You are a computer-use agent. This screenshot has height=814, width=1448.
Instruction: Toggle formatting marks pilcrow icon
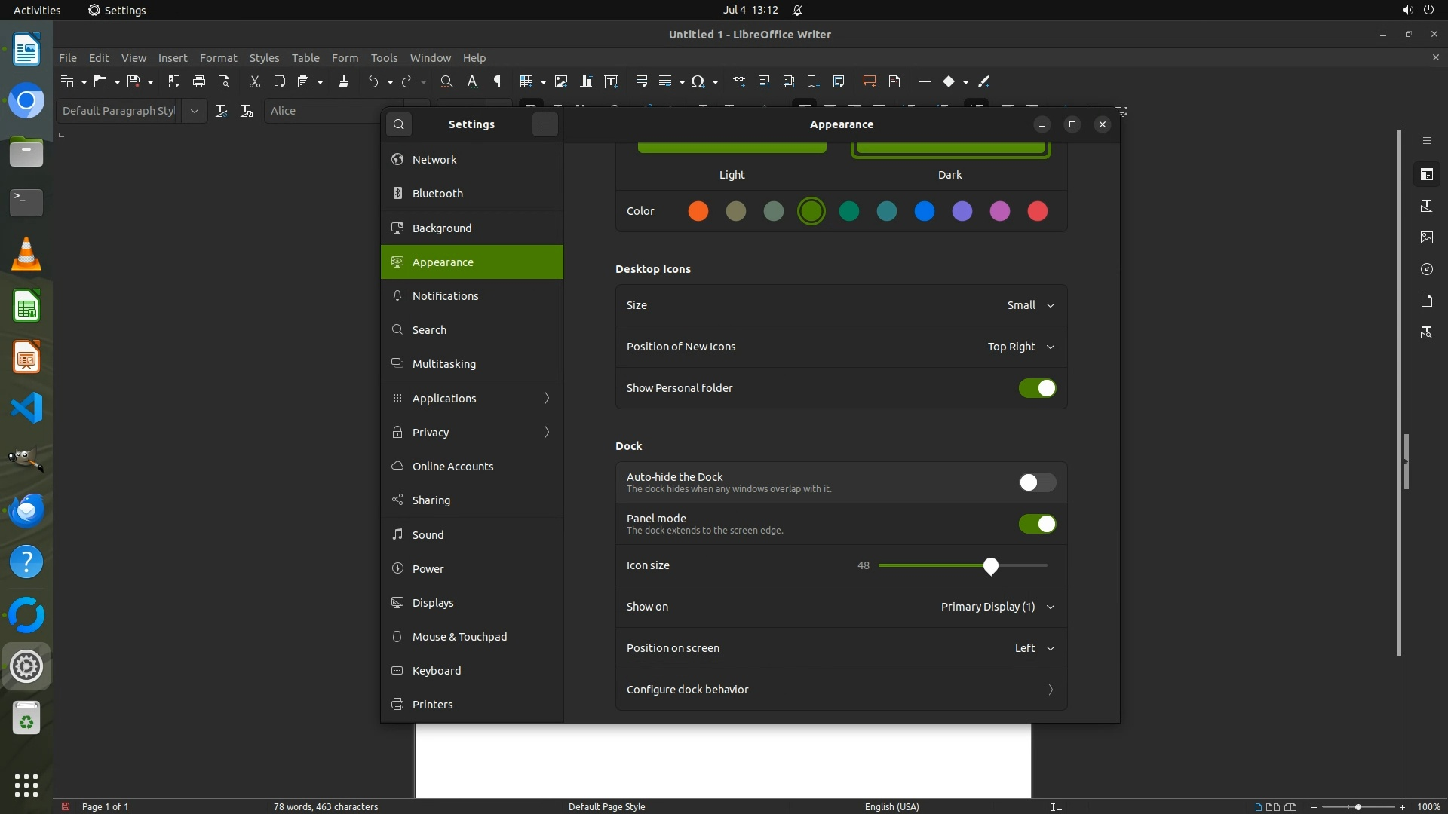(497, 81)
